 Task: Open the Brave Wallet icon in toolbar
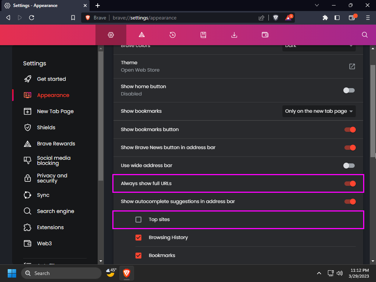(352, 18)
